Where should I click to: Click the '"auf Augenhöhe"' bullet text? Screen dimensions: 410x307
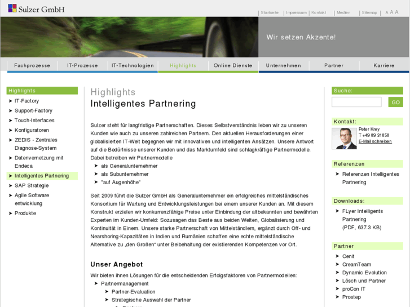(x=121, y=182)
